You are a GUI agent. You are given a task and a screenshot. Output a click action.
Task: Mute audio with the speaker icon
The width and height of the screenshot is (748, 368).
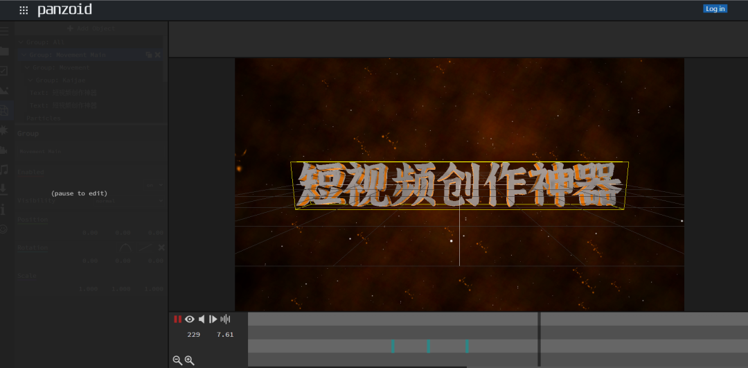click(202, 319)
